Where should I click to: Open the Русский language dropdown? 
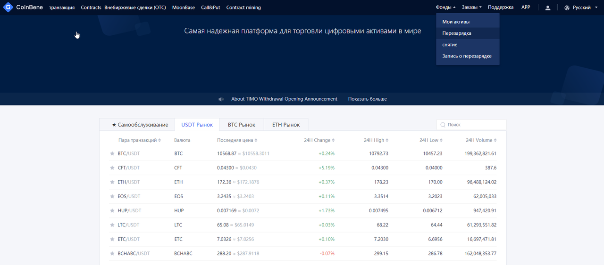pyautogui.click(x=584, y=8)
